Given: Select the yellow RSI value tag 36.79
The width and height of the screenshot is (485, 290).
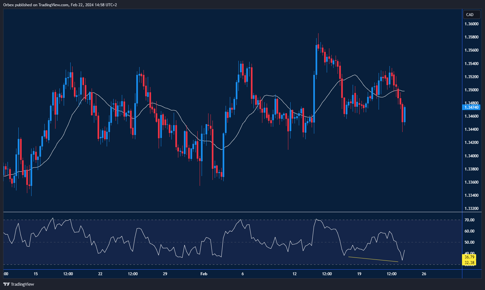Looking at the screenshot, I should pyautogui.click(x=469, y=257).
